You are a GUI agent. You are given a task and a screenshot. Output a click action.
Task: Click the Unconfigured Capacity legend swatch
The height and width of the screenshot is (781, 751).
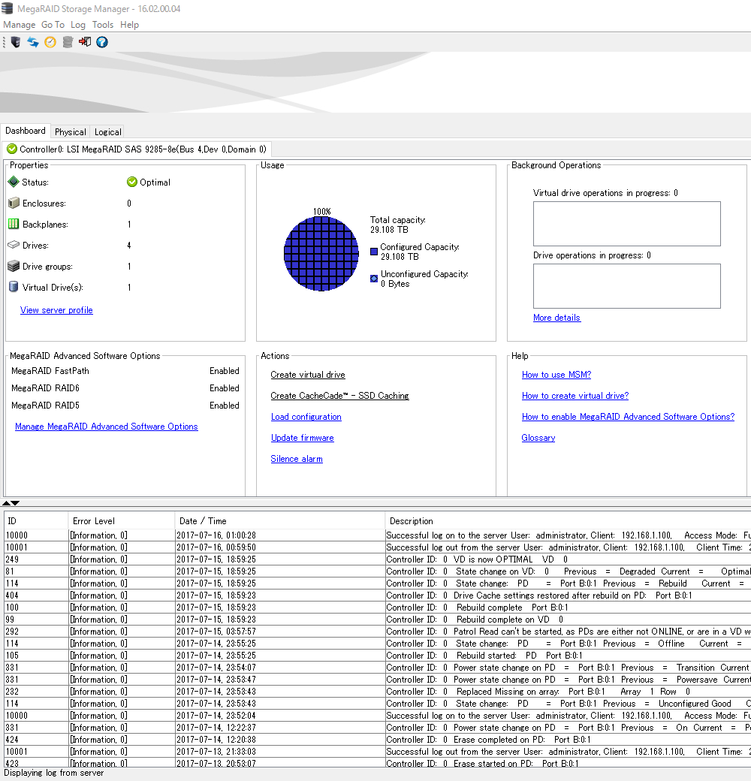pyautogui.click(x=374, y=279)
